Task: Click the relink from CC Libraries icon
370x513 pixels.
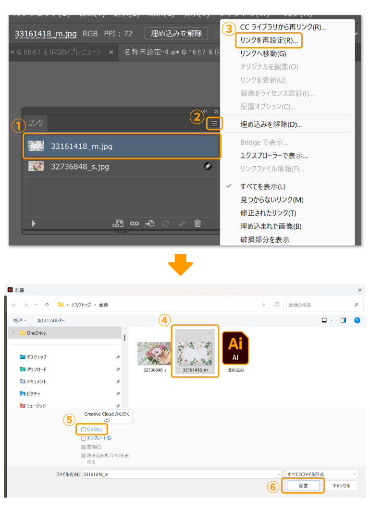Action: tap(118, 224)
